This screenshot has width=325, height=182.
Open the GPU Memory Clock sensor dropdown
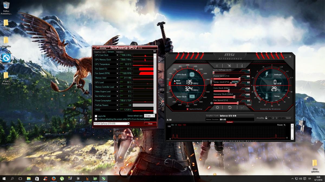[117, 60]
